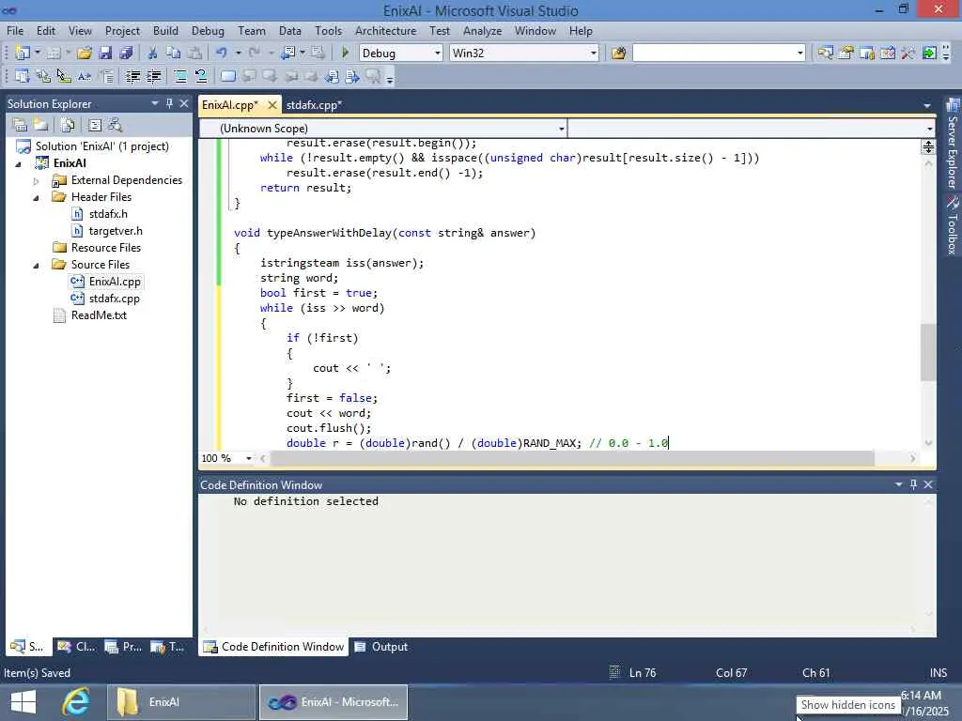Click editor horizontal scrollbar
Viewport: 962px width, 721px height.
(x=572, y=458)
